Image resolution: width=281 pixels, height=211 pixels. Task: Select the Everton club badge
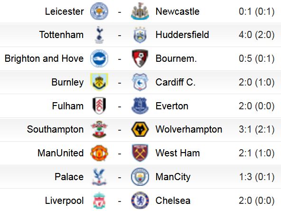140,105
